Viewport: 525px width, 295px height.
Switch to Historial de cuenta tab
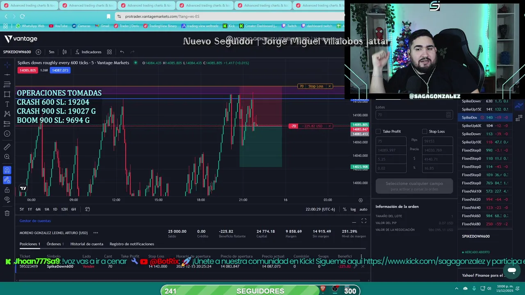point(87,244)
